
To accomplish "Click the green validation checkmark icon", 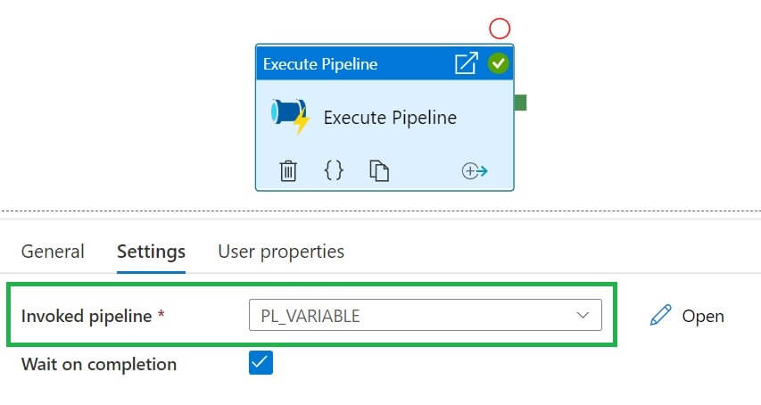I will coord(498,63).
